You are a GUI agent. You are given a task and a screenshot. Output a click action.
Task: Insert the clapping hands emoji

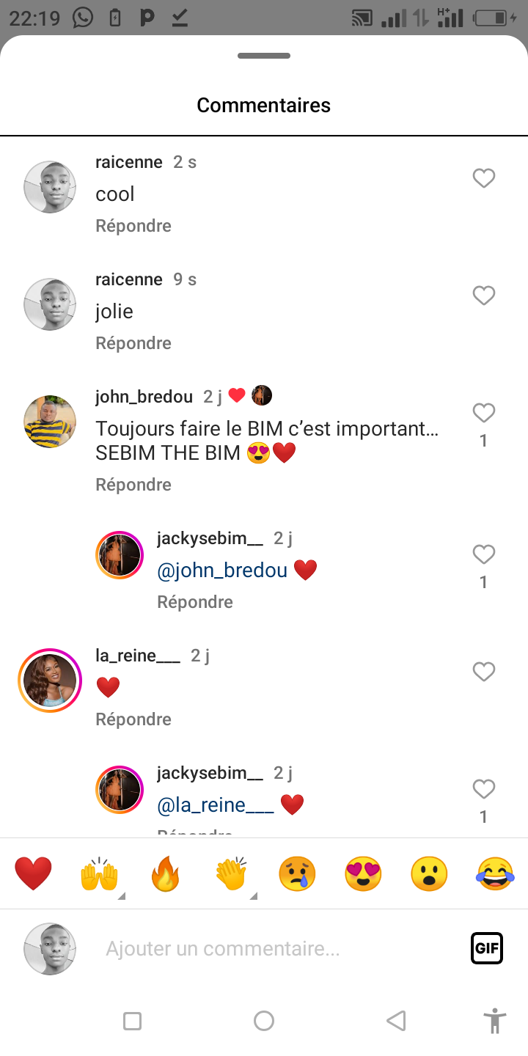[x=232, y=874]
